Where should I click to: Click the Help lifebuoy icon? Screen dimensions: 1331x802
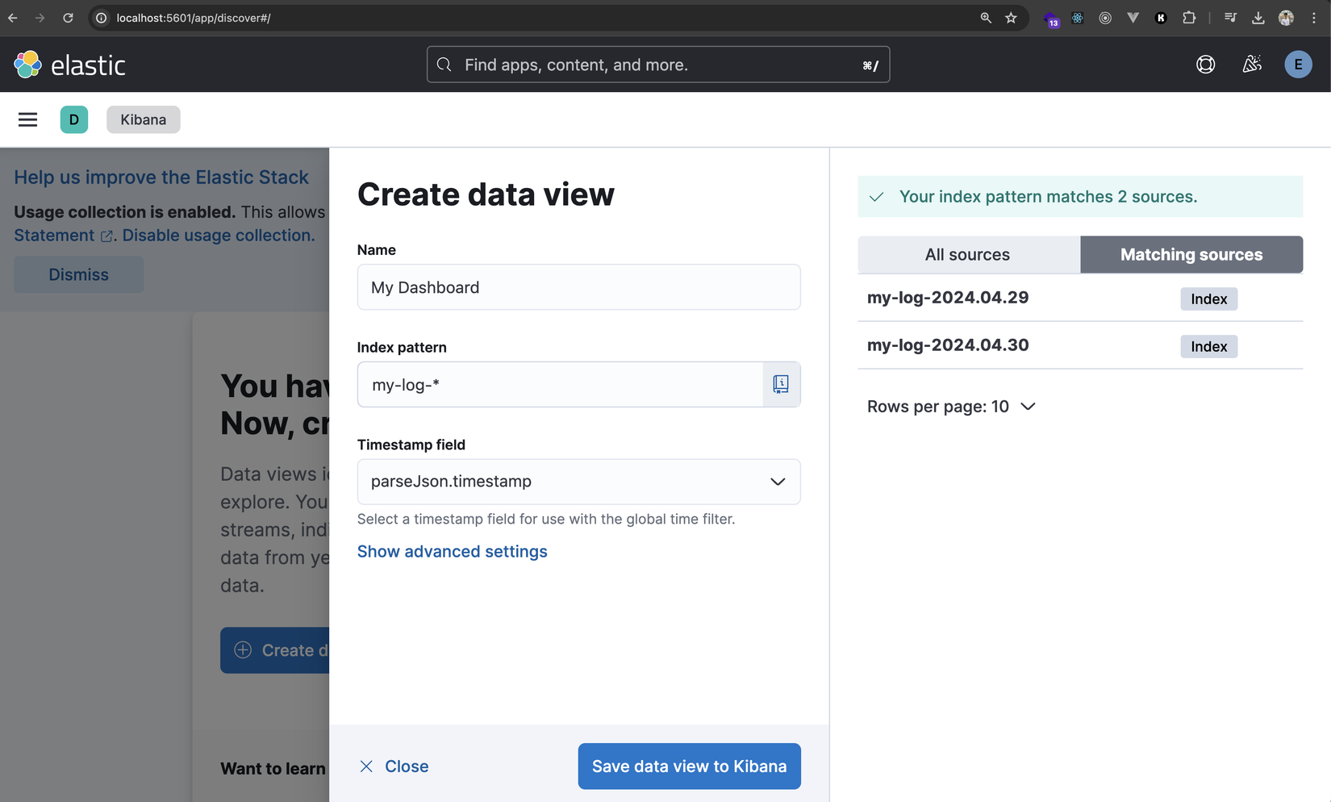pos(1205,65)
